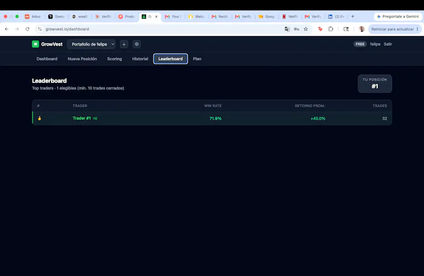
Task: Switch to the Domain browser tab
Action: [x=57, y=16]
